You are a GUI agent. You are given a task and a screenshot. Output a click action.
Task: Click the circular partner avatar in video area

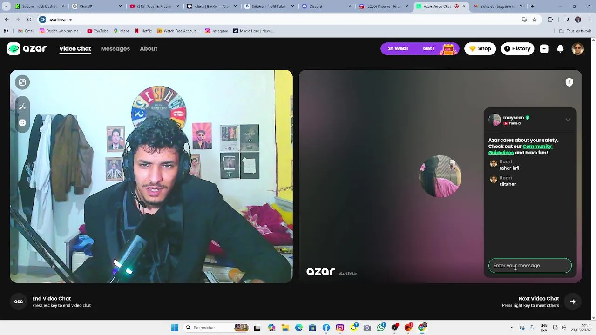coord(440,176)
